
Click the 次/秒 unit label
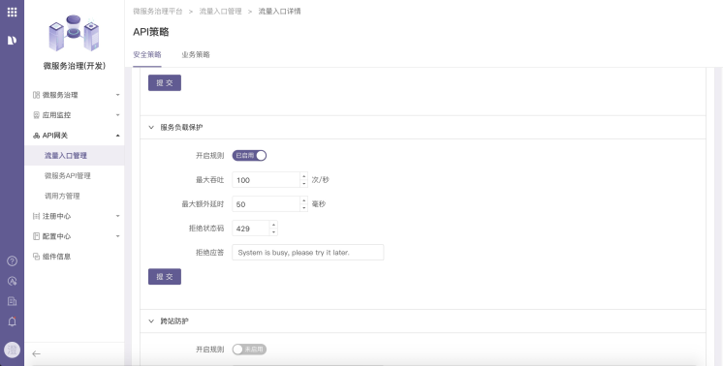click(321, 180)
